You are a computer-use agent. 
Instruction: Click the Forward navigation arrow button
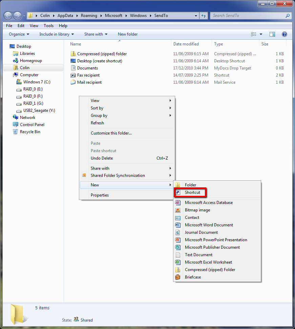click(17, 16)
